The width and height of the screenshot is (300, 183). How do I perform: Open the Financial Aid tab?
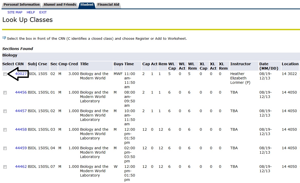click(108, 4)
